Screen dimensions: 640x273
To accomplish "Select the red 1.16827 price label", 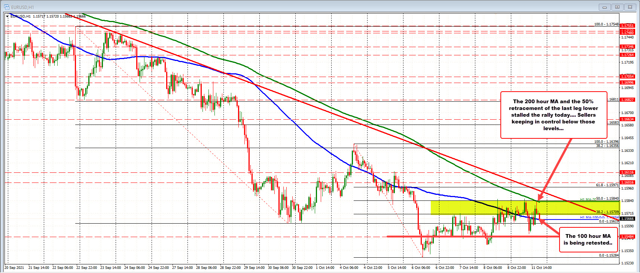I will coord(628,100).
